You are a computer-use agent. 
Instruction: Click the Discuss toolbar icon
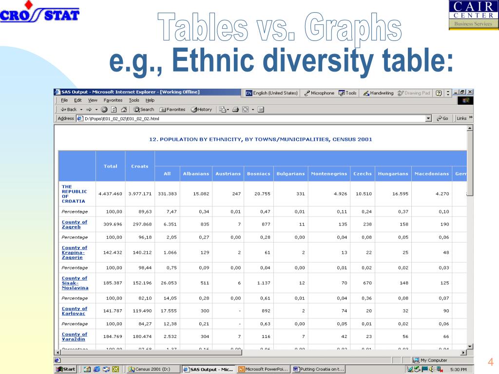click(x=261, y=110)
